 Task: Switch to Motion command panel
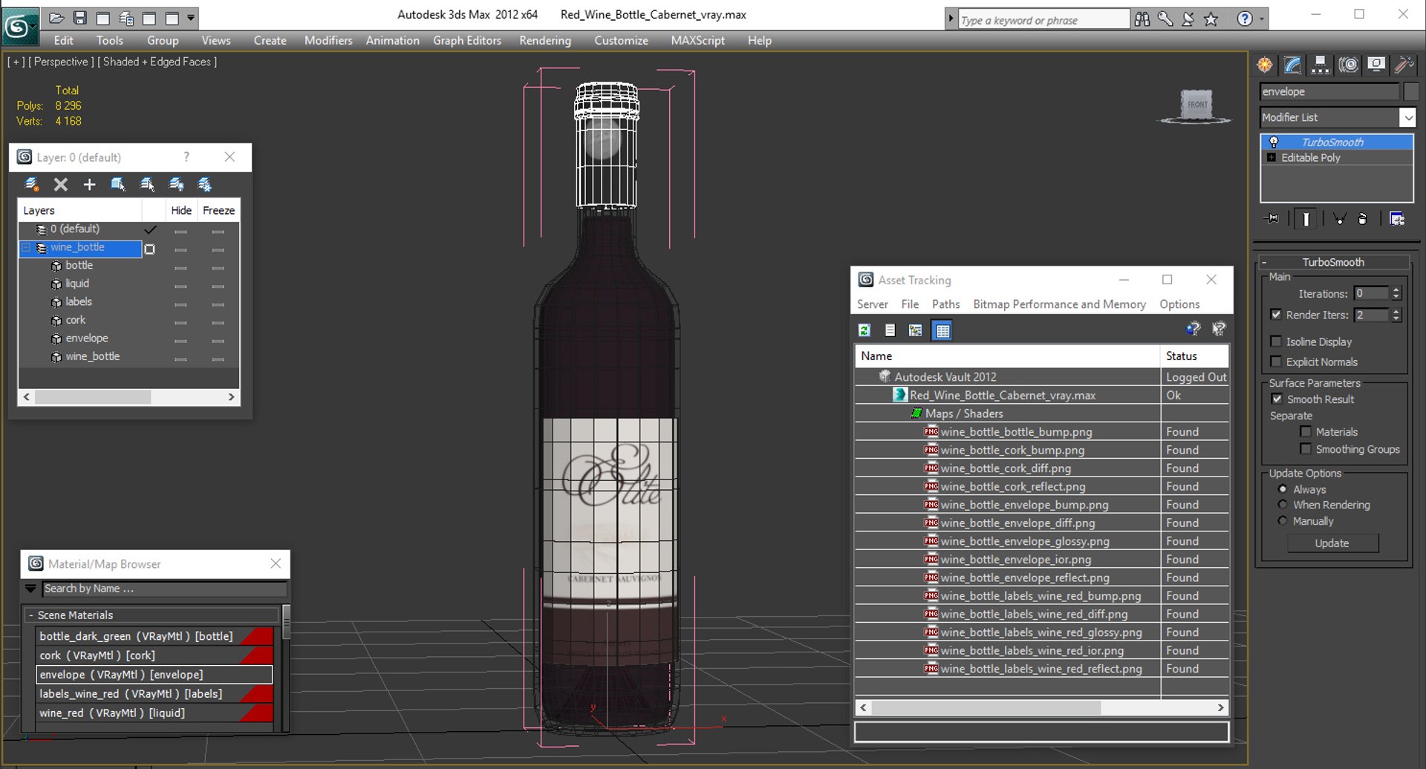(x=1348, y=65)
